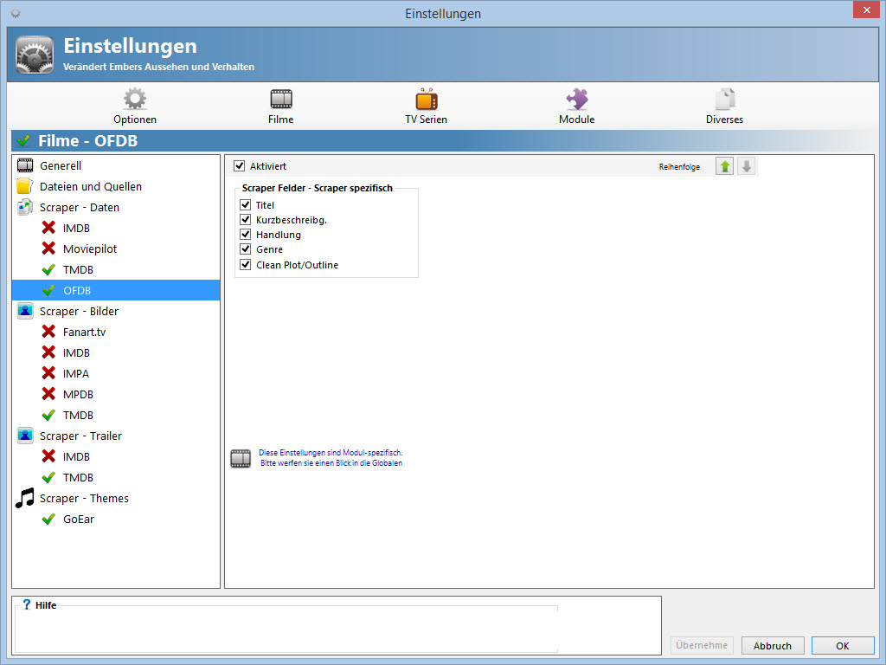Viewport: 886px width, 665px height.
Task: Select the MPDB scraper entry
Action: 78,394
